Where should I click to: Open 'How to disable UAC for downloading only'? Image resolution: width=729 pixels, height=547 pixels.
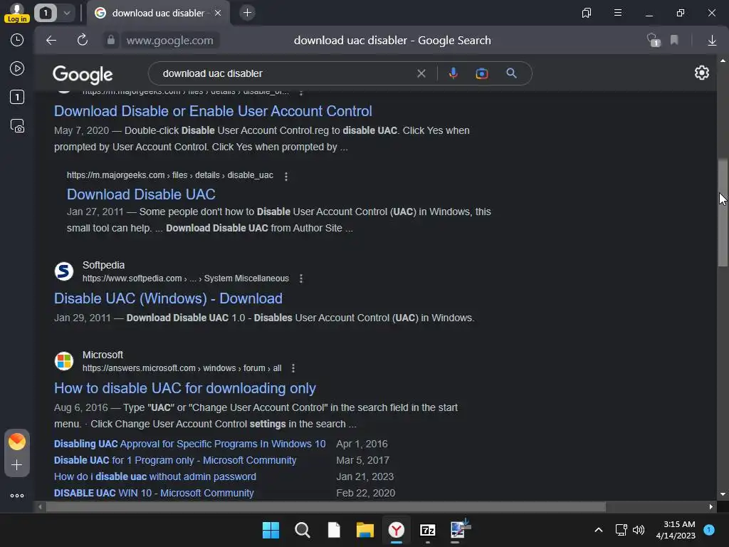click(185, 388)
